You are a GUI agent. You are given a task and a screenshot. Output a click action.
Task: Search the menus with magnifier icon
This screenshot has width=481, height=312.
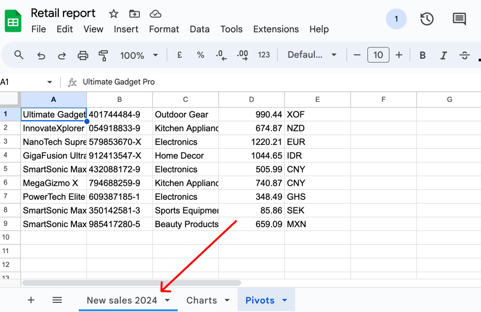point(19,55)
